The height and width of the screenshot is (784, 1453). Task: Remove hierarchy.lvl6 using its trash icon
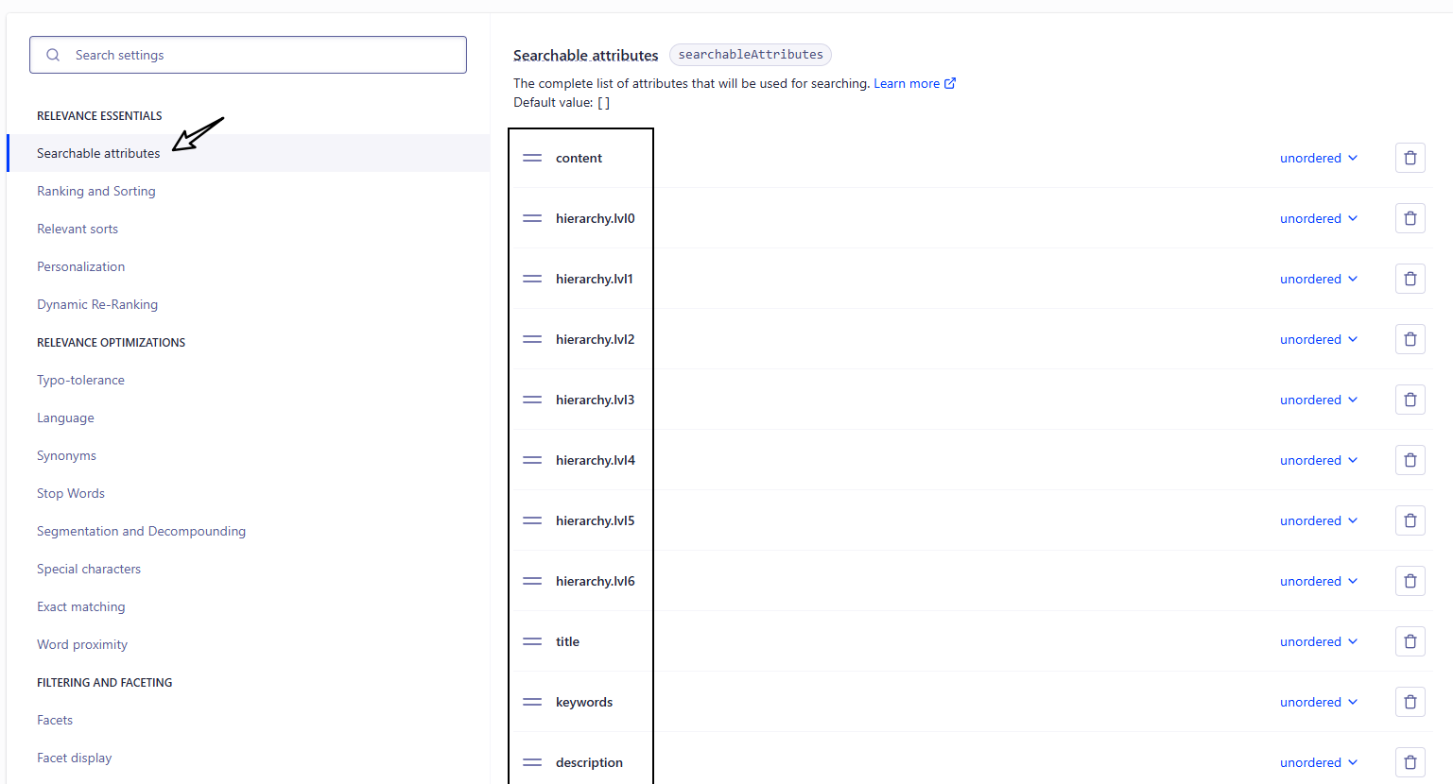[1410, 581]
